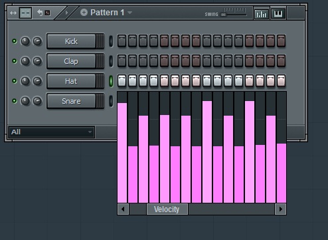The image size is (328, 240).
Task: Mute the Clap channel green LED
Action: pyautogui.click(x=15, y=61)
